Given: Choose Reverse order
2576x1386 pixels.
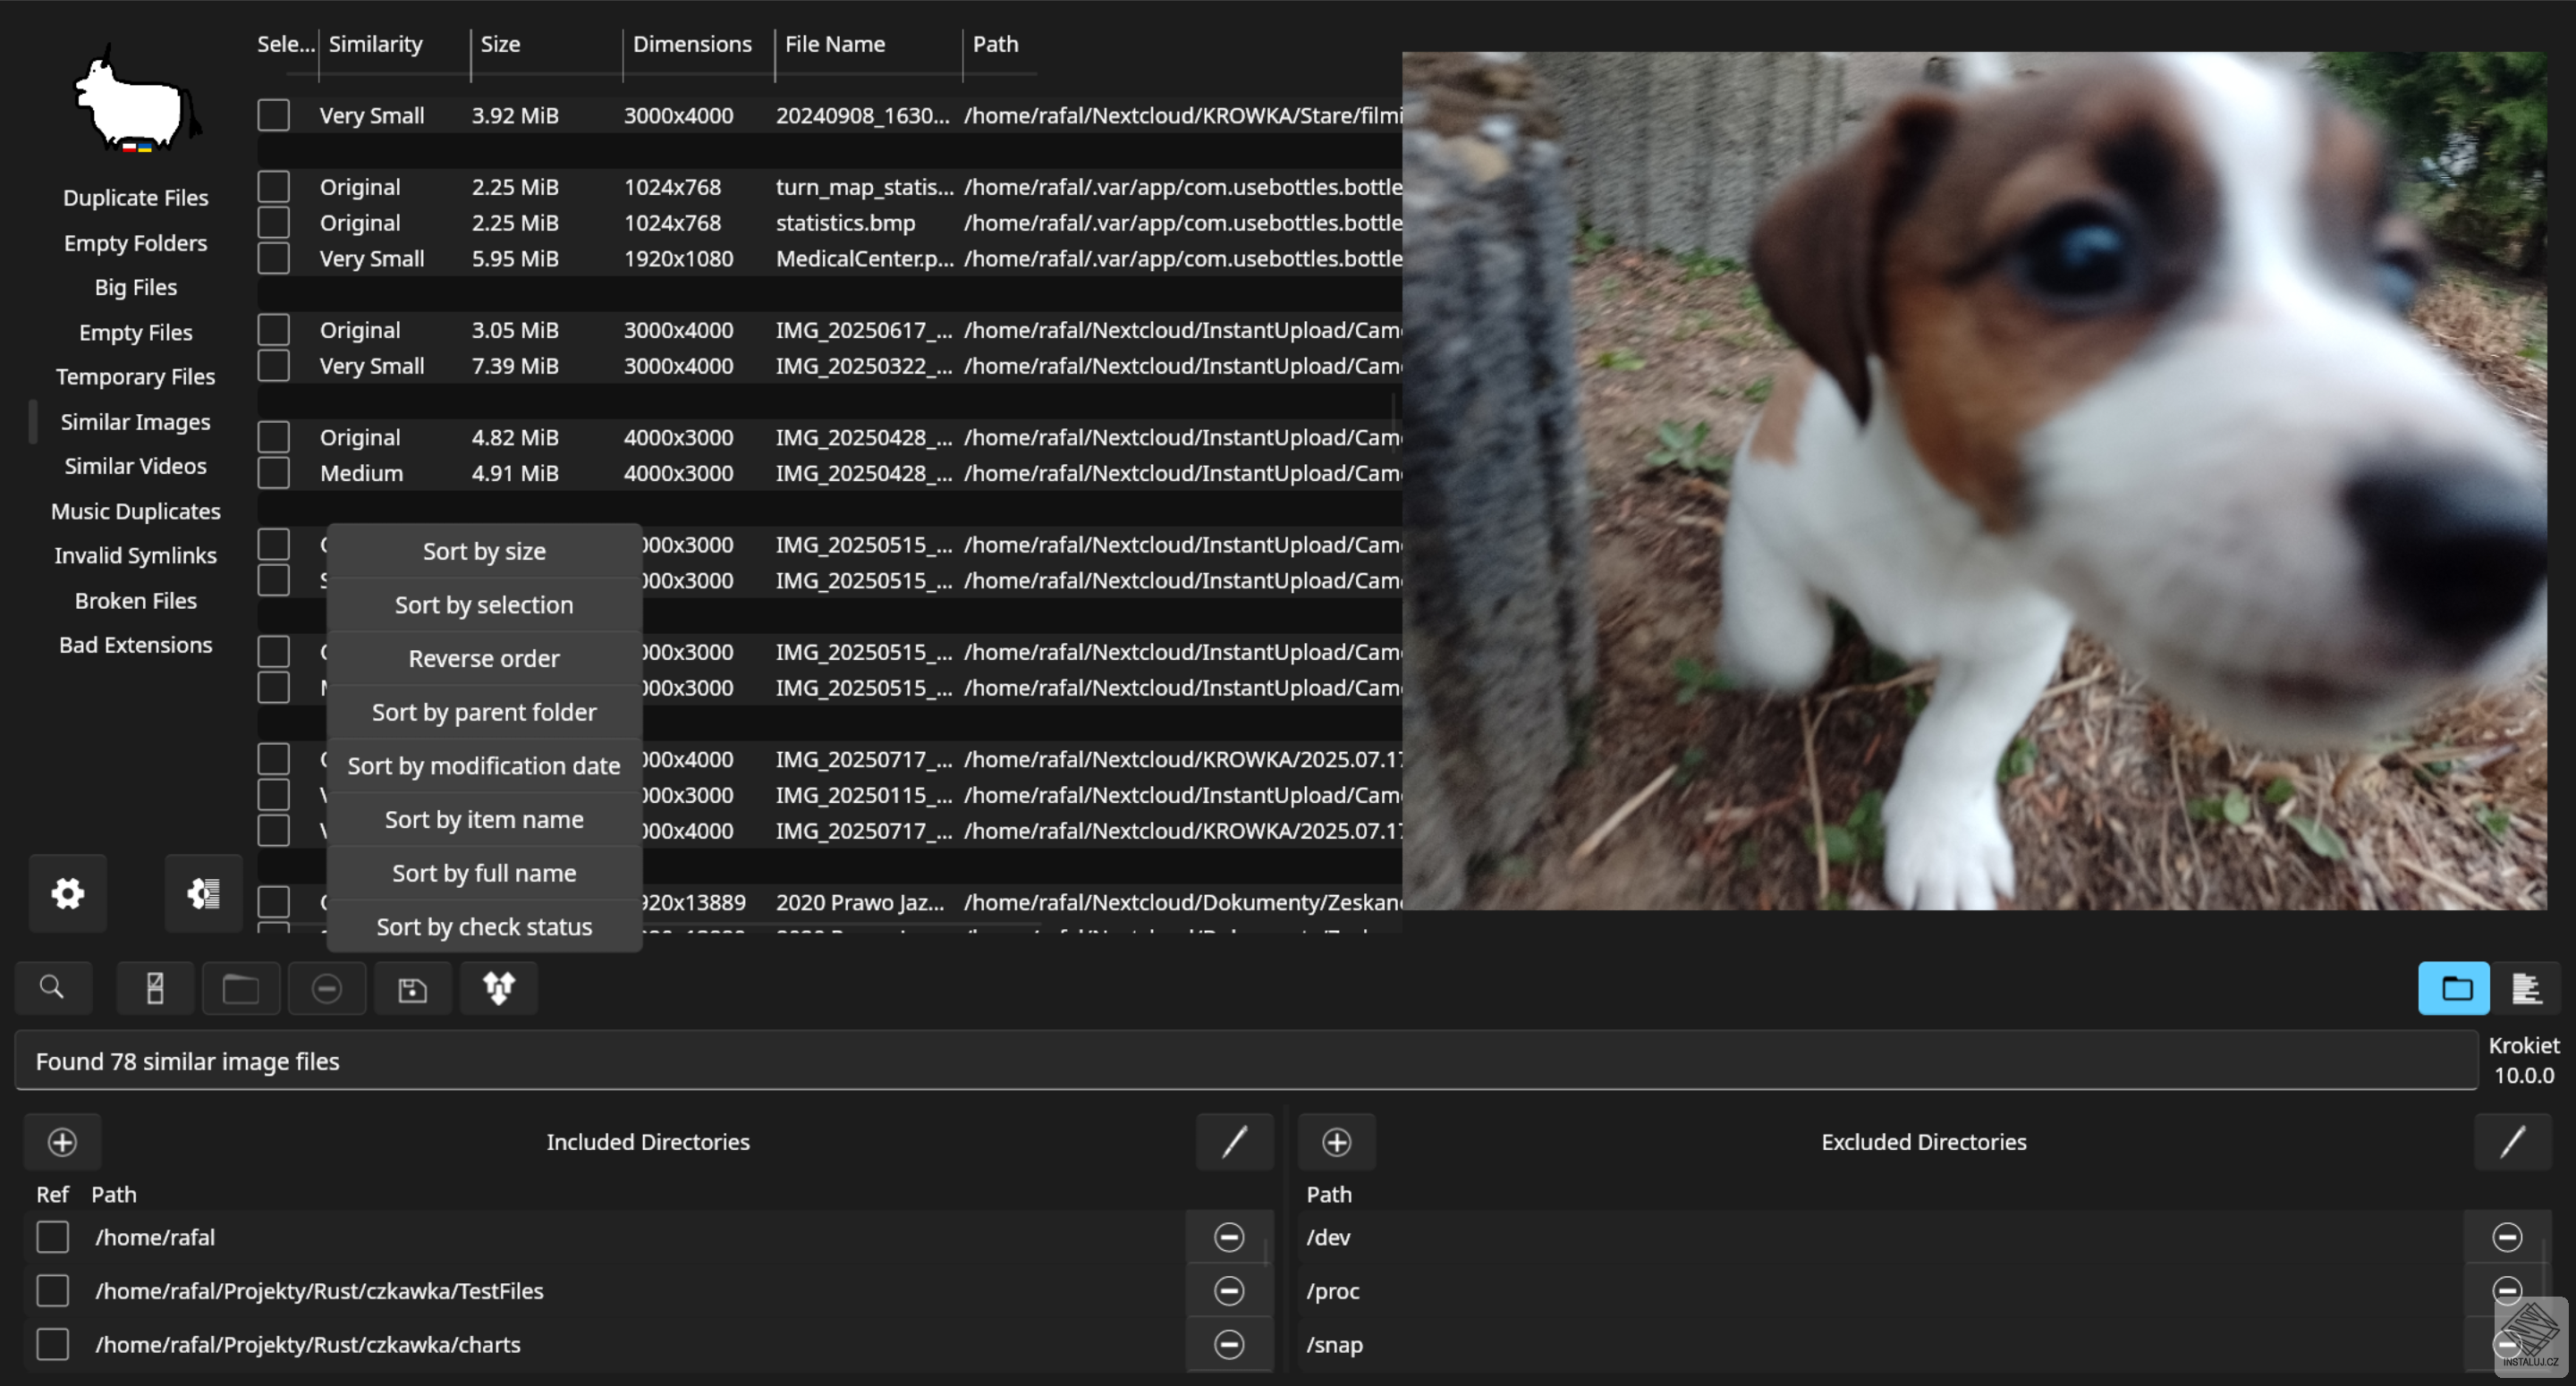Looking at the screenshot, I should (484, 658).
